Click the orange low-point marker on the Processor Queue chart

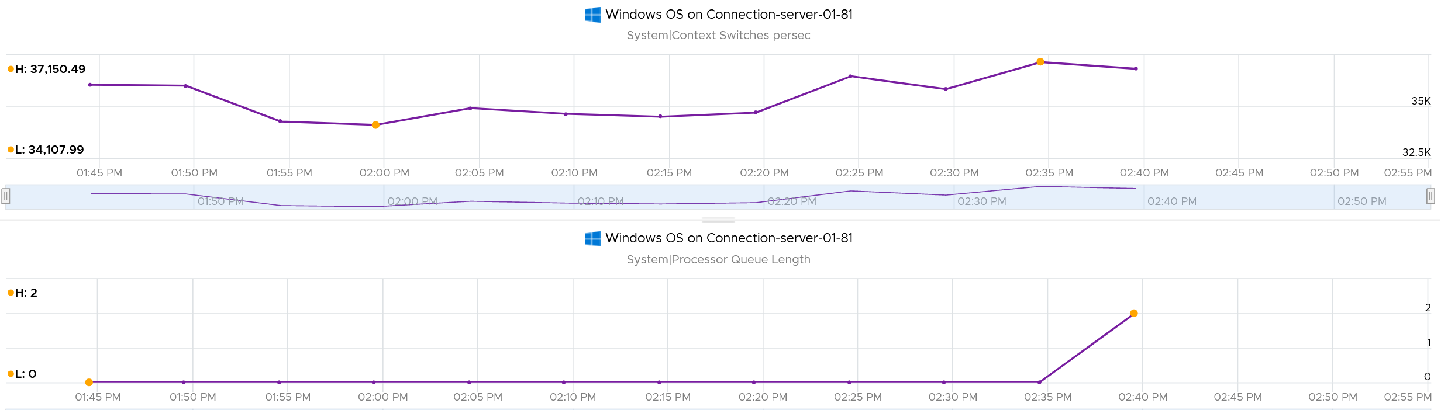pyautogui.click(x=89, y=383)
